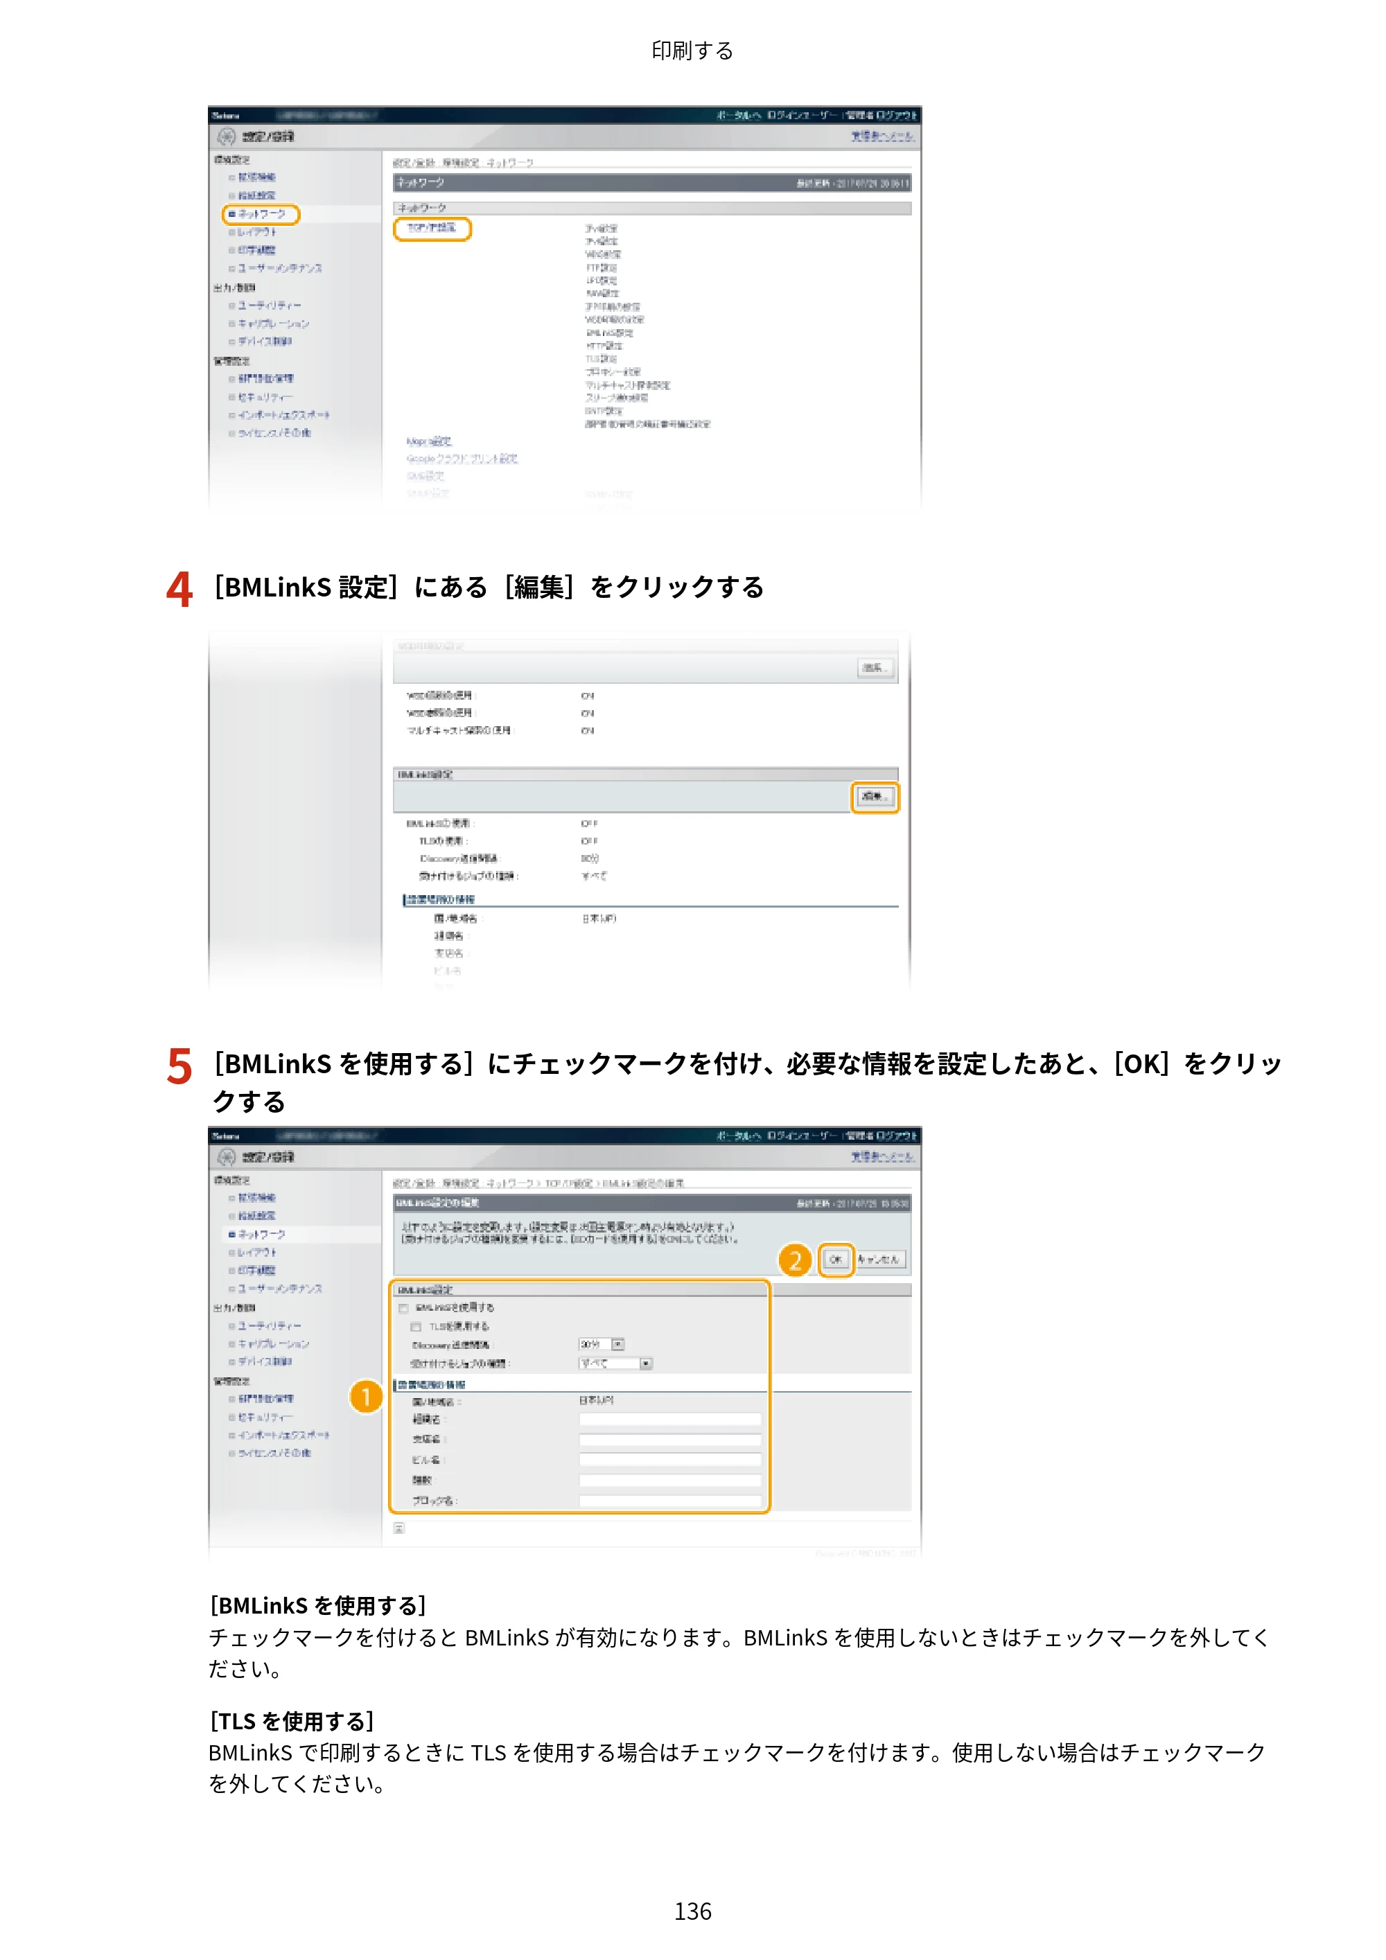Click the Settings/Registration gear icon on the Network page
This screenshot has height=1960, width=1386.
(x=227, y=136)
